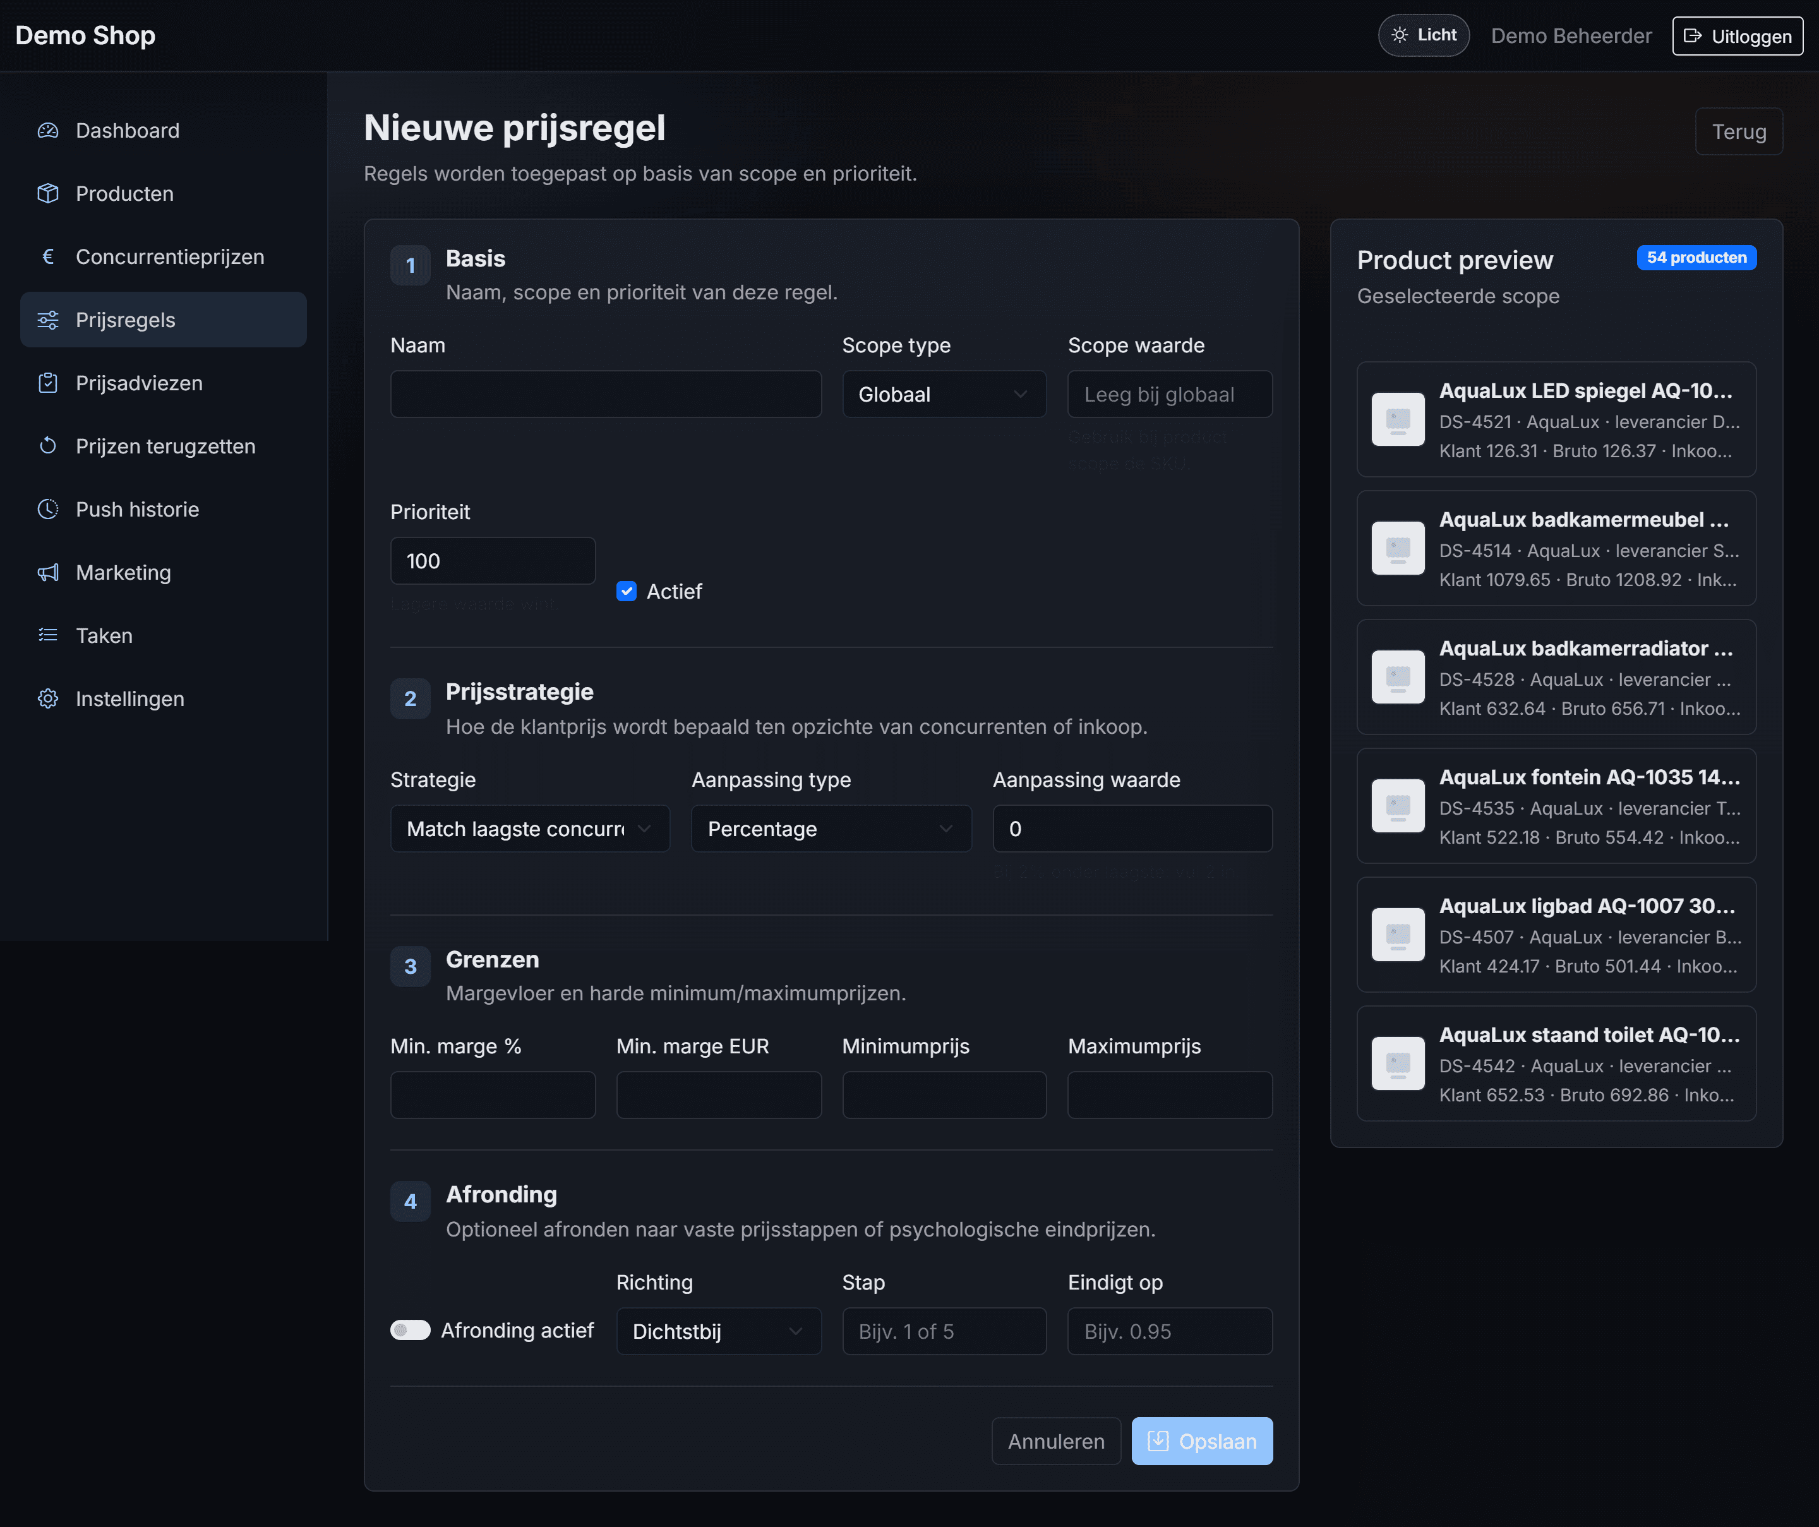Focus the Min. marge % field
This screenshot has width=1819, height=1527.
[493, 1096]
